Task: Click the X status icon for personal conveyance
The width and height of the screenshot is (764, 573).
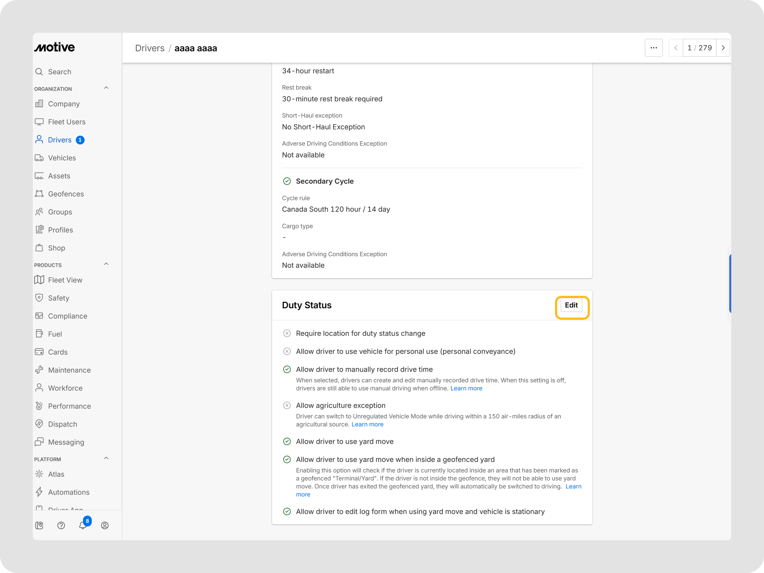Action: tap(287, 351)
